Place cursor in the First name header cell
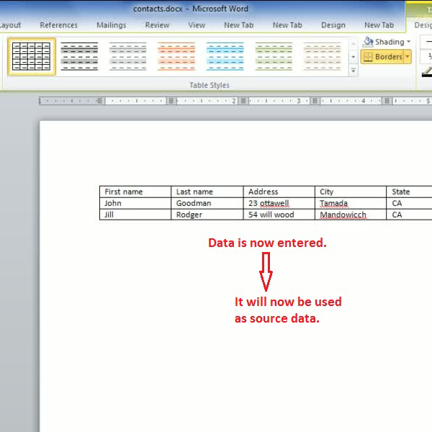 tap(135, 192)
